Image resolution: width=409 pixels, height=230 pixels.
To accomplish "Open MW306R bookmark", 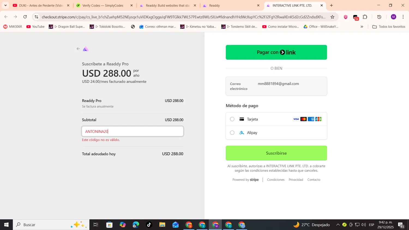I will click(13, 27).
